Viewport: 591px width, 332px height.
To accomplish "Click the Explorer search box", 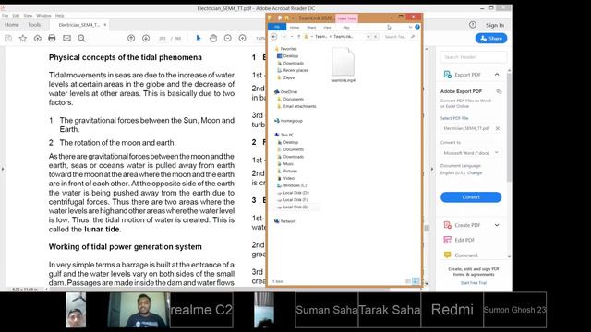I will 400,37.
